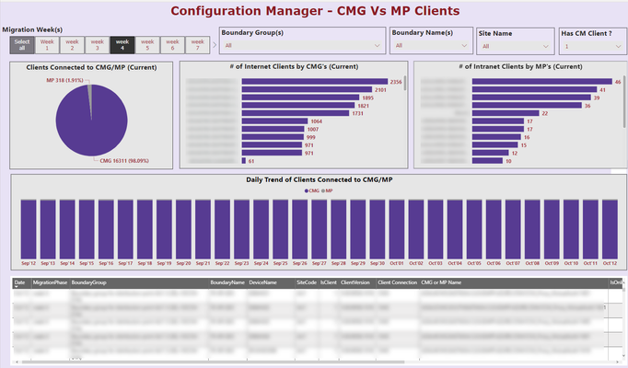The height and width of the screenshot is (368, 628).
Task: Select the Internet Clients bar valued 1731
Action: 296,113
